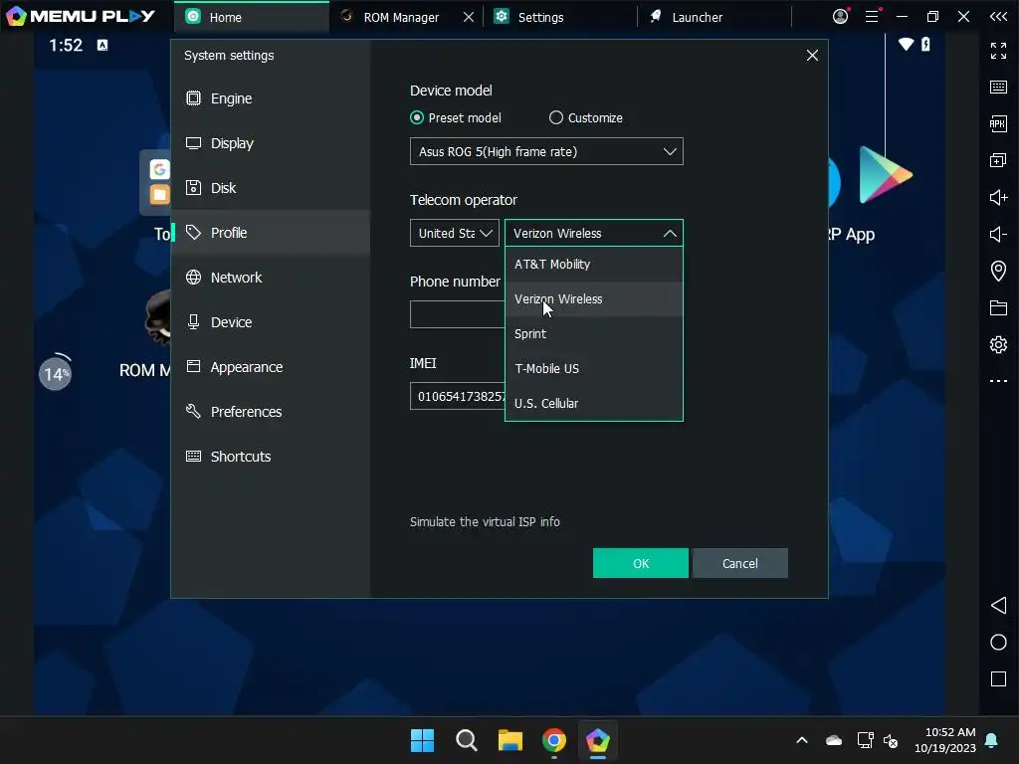Collapse the sidebar with the triple chevron

998,16
